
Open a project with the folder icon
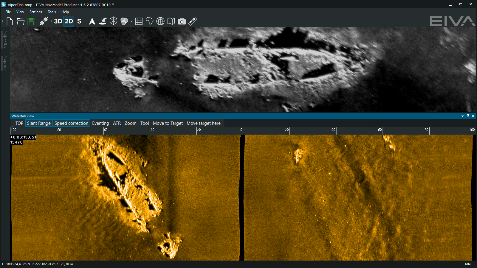coord(20,21)
